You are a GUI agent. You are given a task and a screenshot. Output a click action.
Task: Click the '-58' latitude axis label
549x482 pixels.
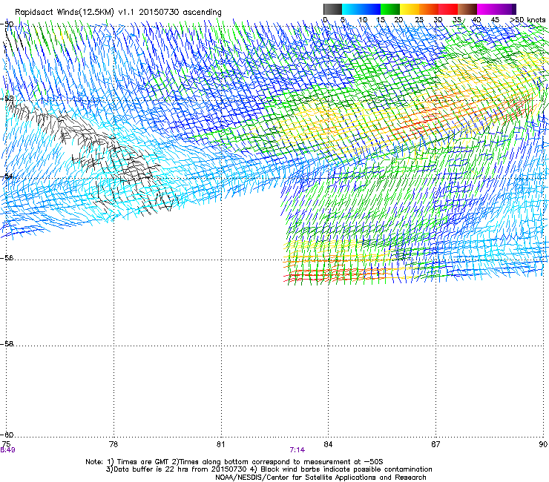(7, 344)
